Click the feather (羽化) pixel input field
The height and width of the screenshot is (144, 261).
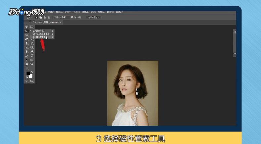pos(65,17)
